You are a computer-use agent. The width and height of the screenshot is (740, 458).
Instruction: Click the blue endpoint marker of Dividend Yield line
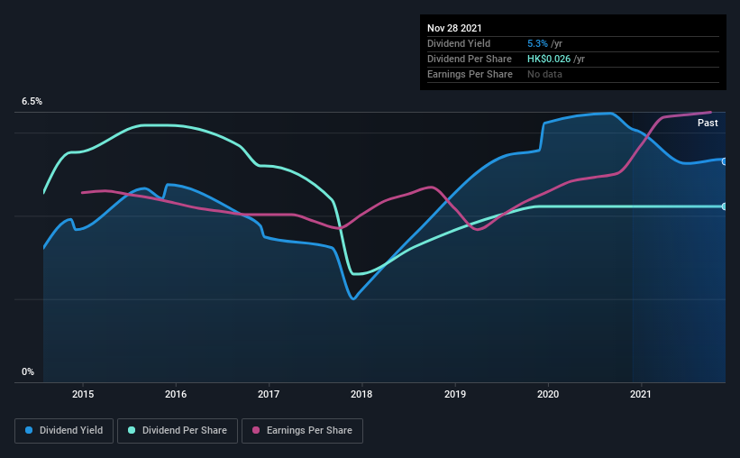click(724, 161)
